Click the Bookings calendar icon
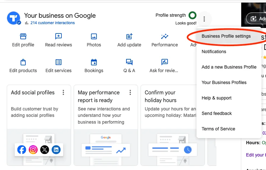 [94, 62]
